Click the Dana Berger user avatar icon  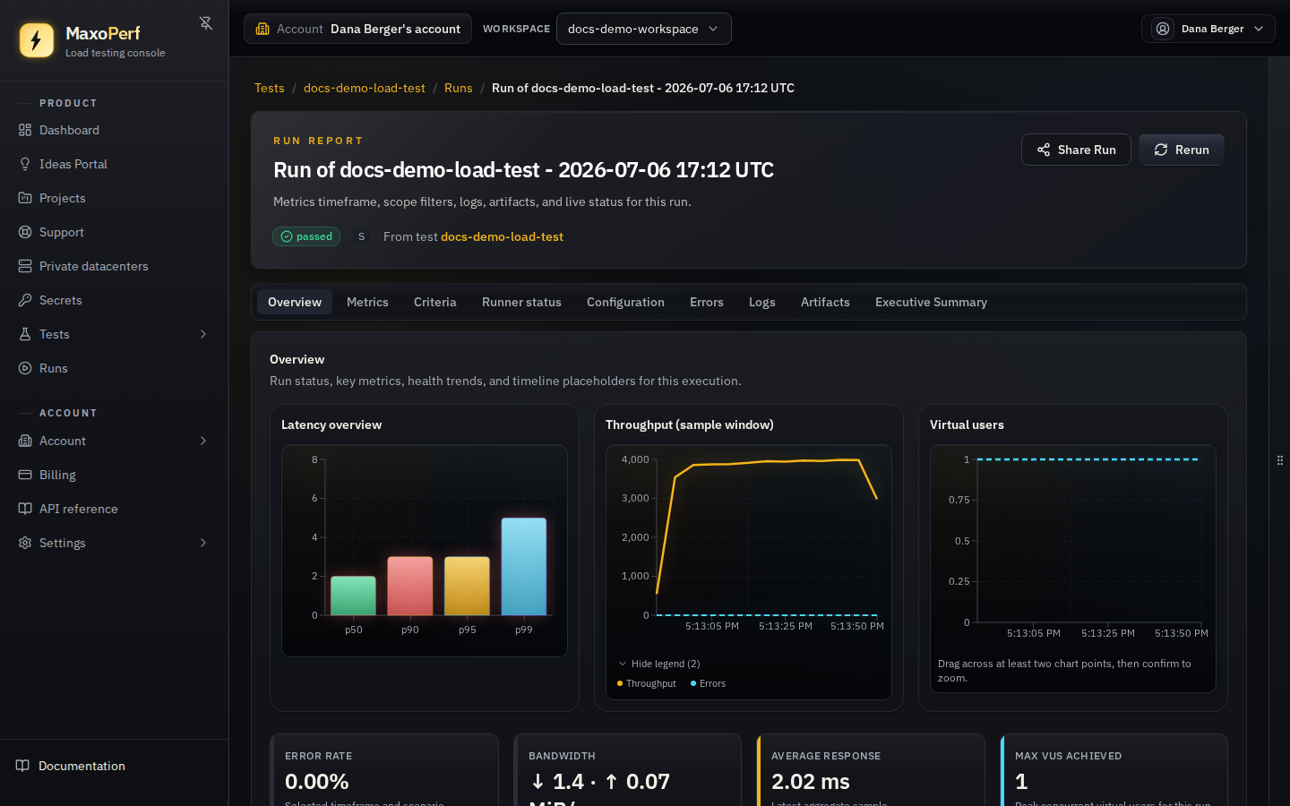(1163, 29)
